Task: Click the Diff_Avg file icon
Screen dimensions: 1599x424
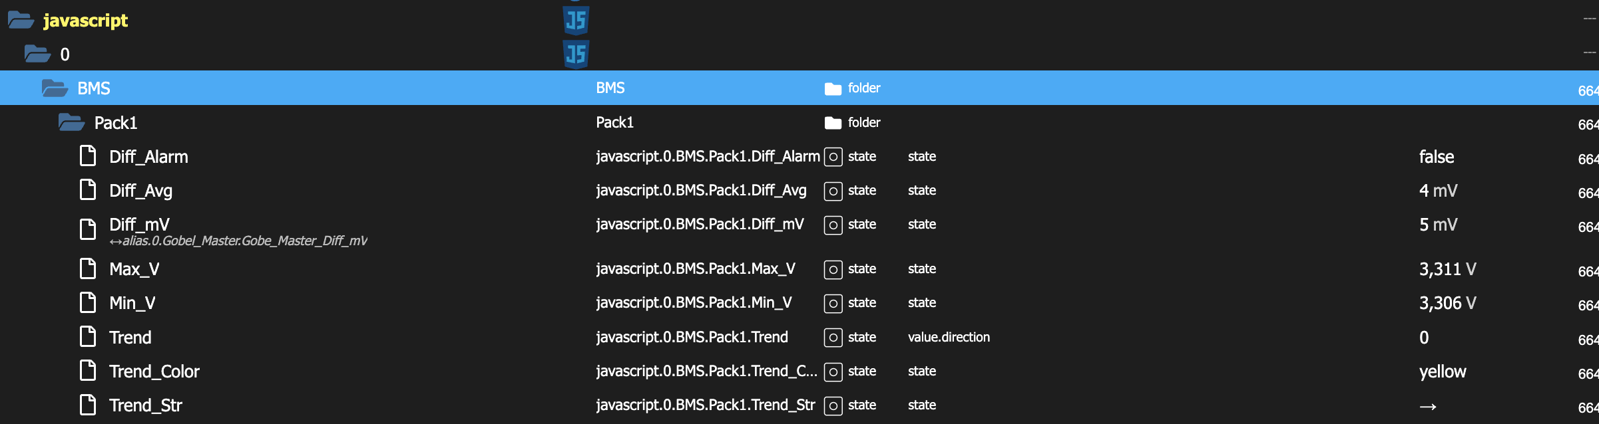Action: 88,191
